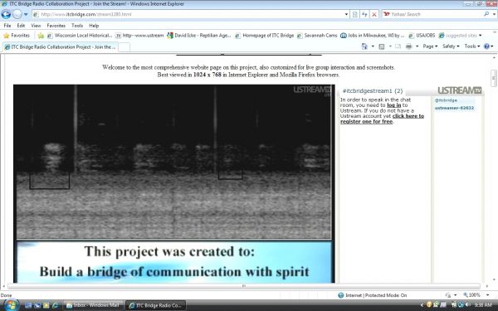Click Show Desktop quick launch icon
The width and height of the screenshot is (498, 311).
[x=28, y=305]
